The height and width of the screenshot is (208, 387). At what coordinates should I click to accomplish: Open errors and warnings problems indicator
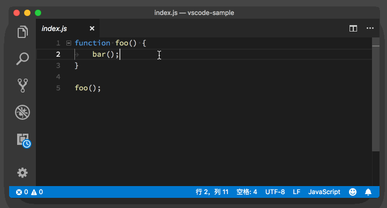29,192
